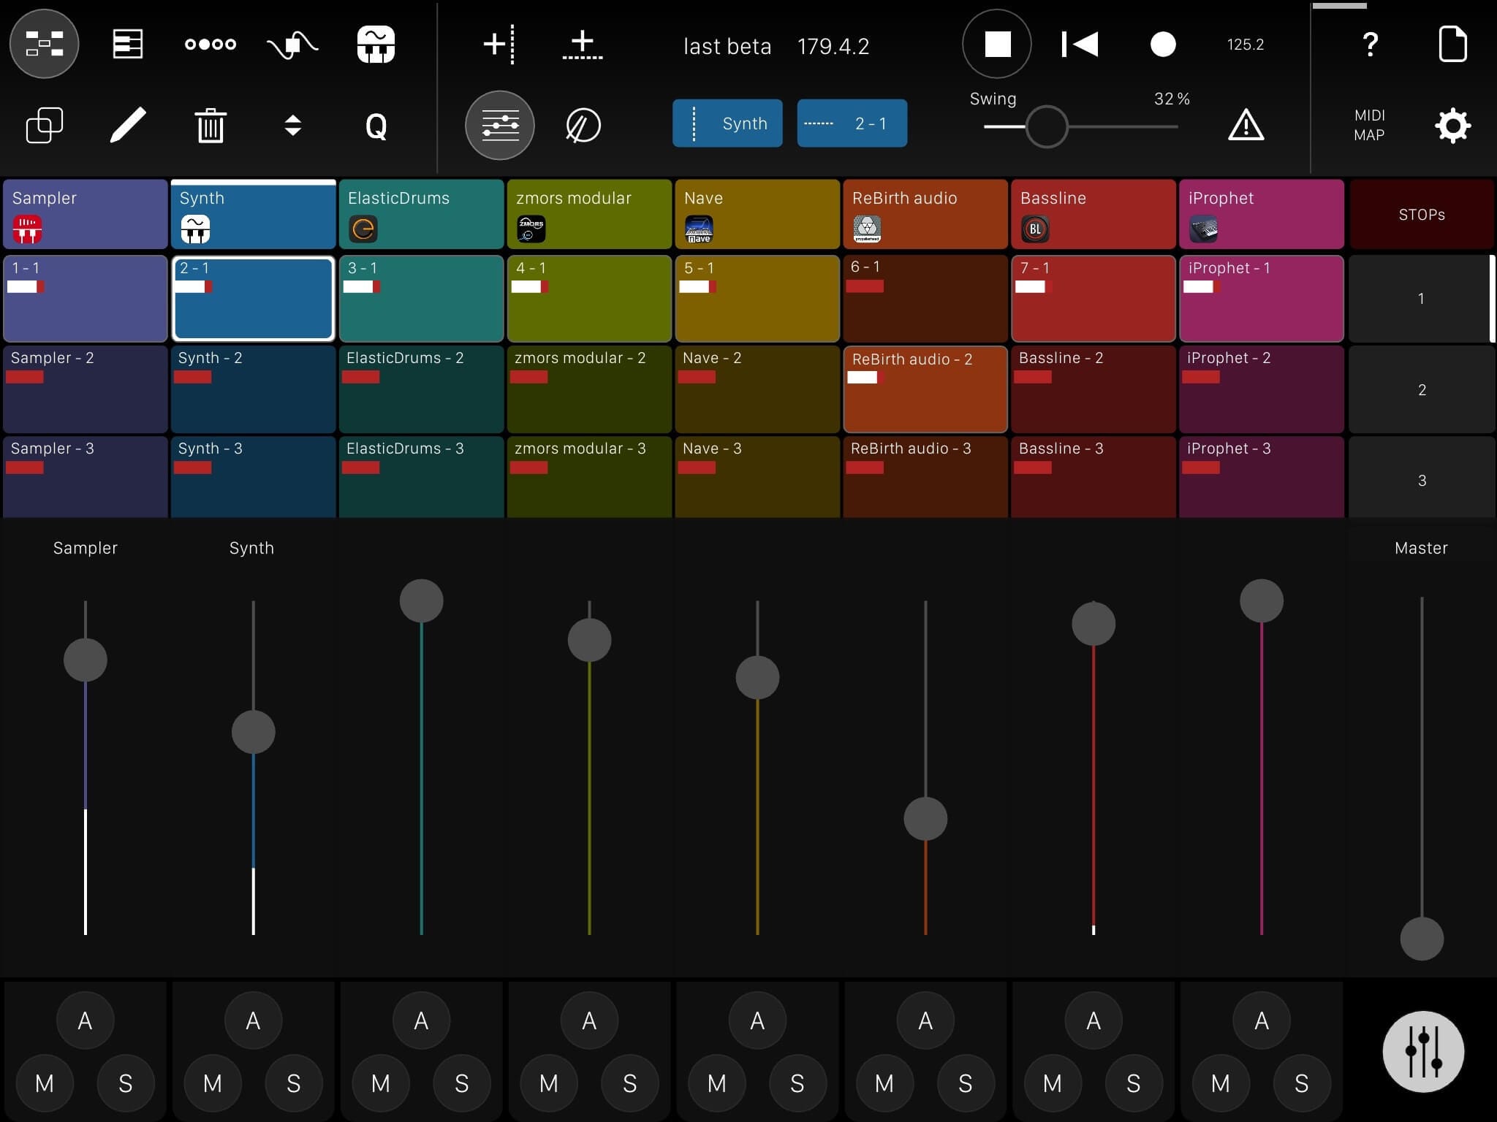
Task: Click the ElasticDrums instrument icon
Action: point(362,230)
